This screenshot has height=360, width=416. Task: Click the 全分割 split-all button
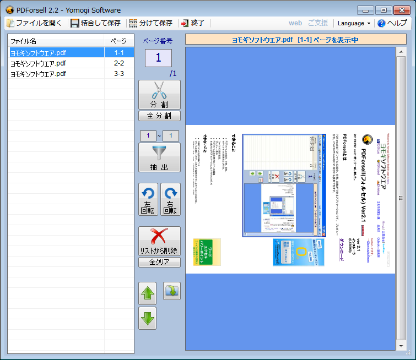point(159,116)
